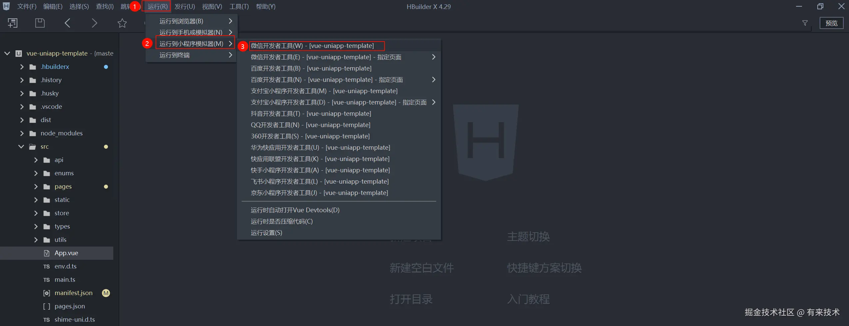
Task: Collapse the src folder chevron
Action: (21, 147)
